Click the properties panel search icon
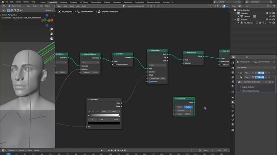 tap(247, 57)
